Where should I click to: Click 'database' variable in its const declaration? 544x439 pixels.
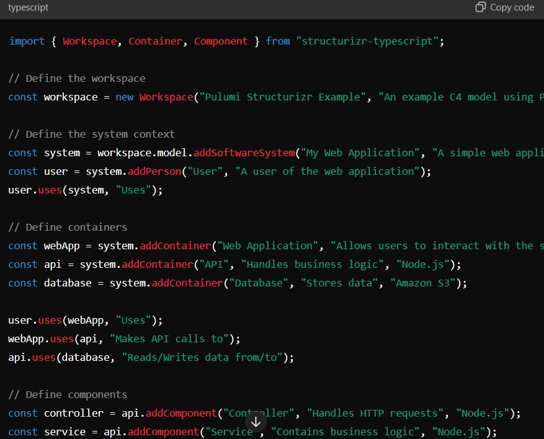[x=68, y=283]
